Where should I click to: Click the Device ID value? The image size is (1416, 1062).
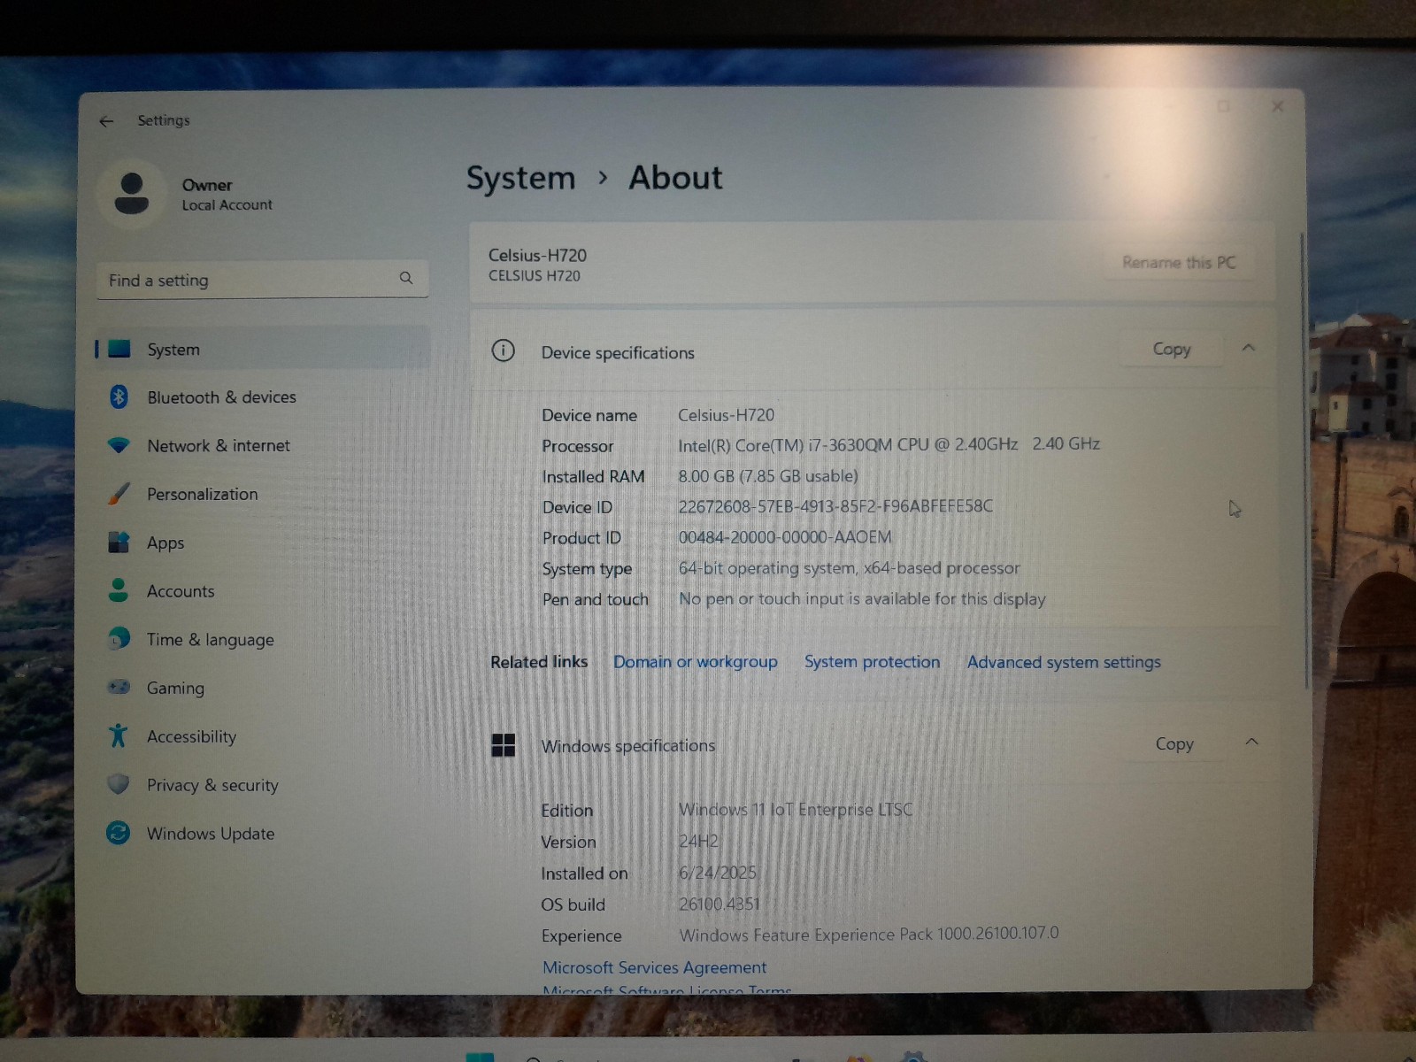(x=835, y=506)
